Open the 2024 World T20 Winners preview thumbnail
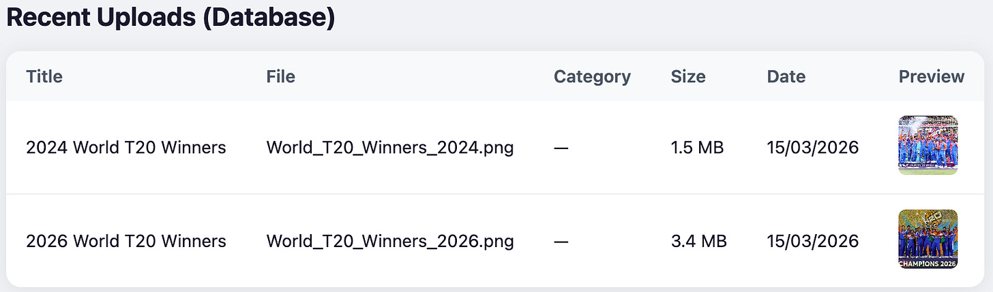Screen dimensions: 993x292 928,146
